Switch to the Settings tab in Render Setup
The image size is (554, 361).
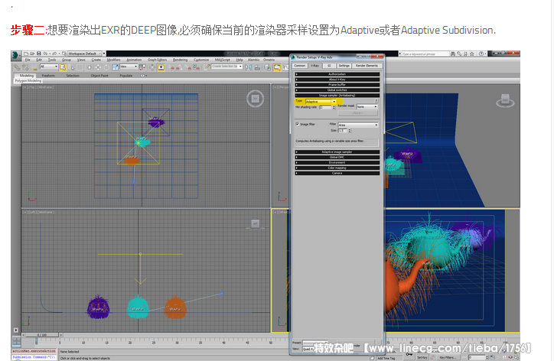click(x=344, y=66)
